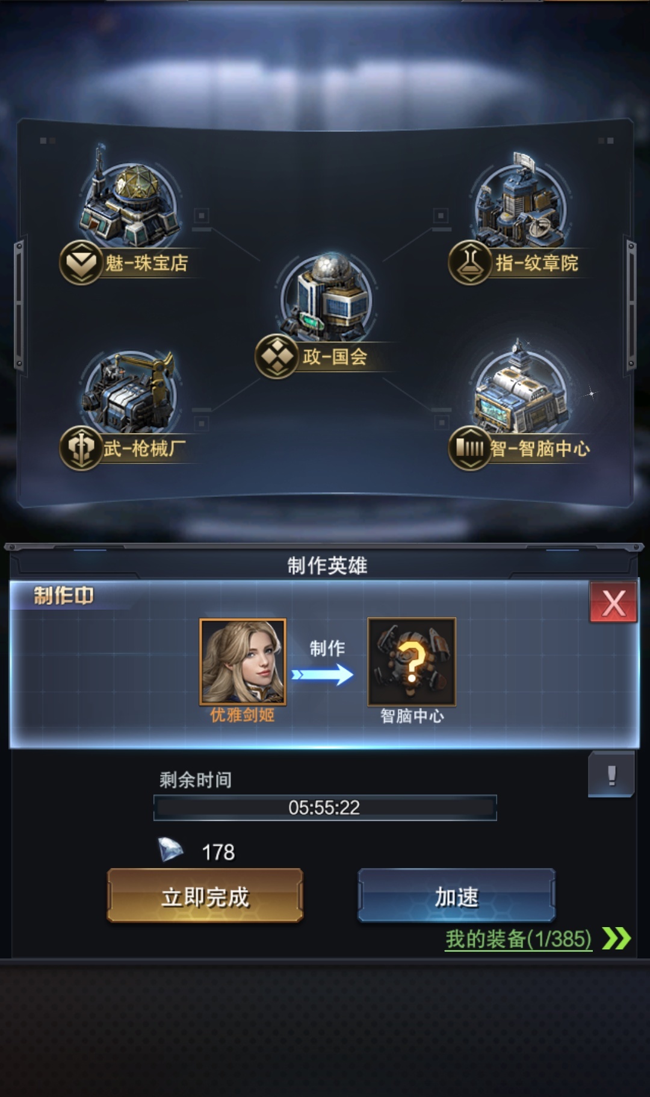The image size is (650, 1097).
Task: Tap the bars badge beside 智-智脑中心
Action: pos(470,448)
